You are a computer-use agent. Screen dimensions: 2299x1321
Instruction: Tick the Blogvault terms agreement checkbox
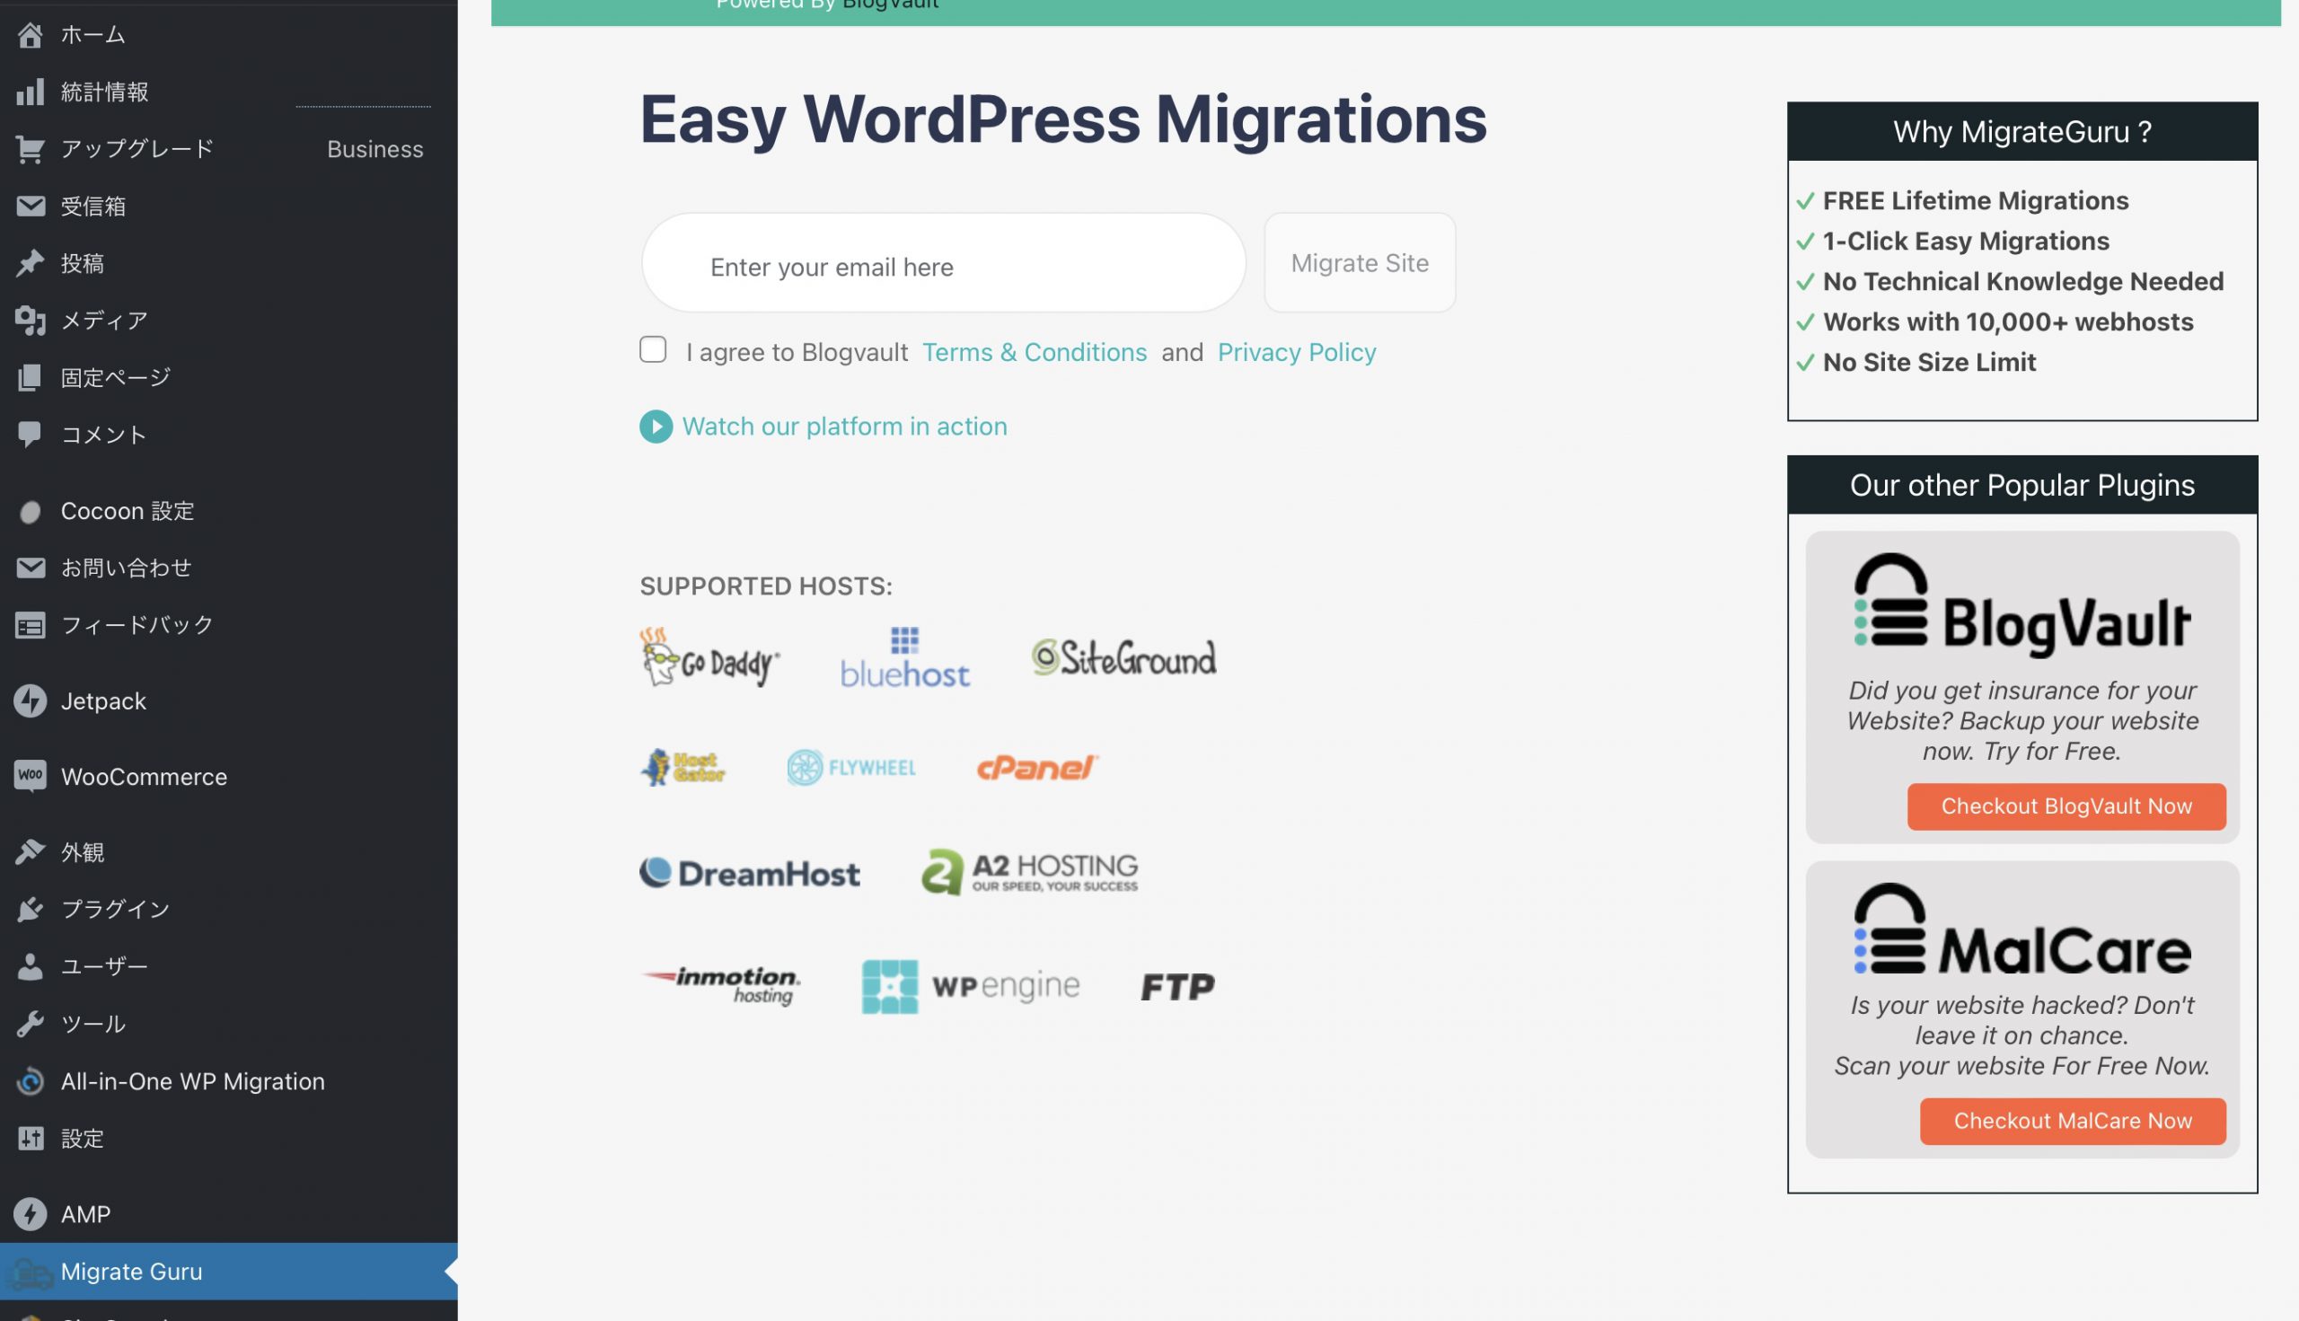tap(652, 349)
